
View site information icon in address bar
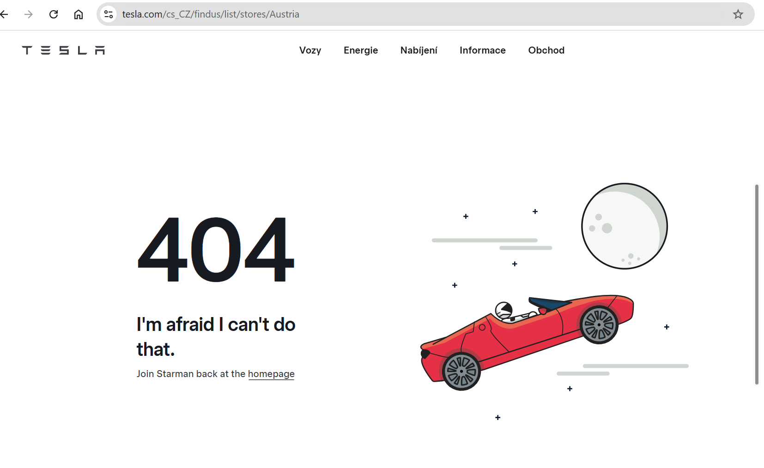tap(109, 14)
